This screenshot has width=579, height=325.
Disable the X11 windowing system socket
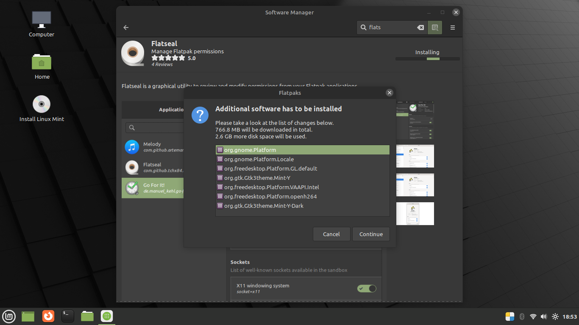point(366,288)
